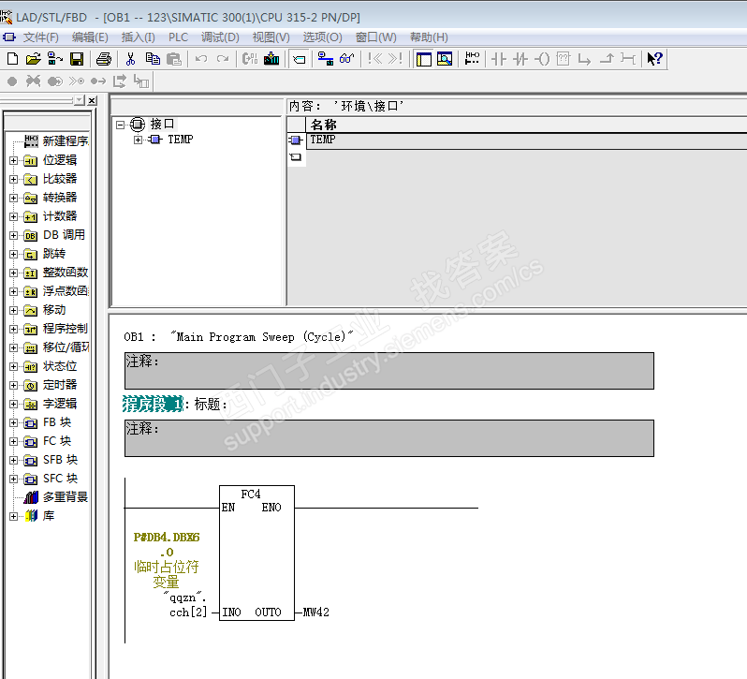Open the 文件(F) menu
This screenshot has height=679, width=747.
point(40,37)
